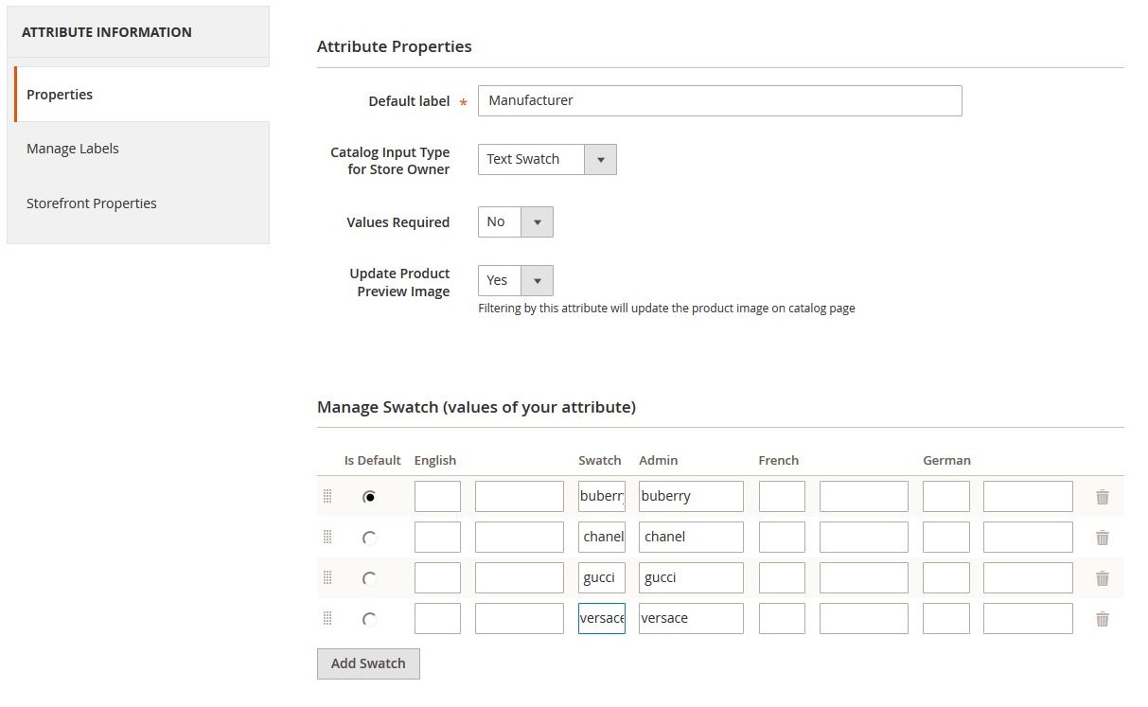Click drag handle on chanel row

point(327,537)
